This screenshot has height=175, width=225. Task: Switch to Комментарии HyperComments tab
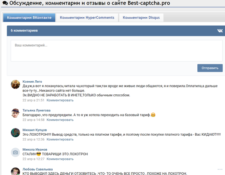[87, 18]
